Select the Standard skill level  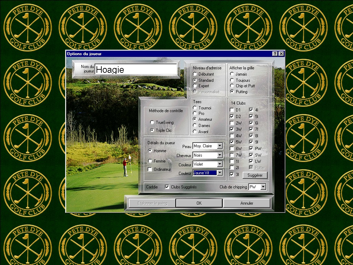pyautogui.click(x=195, y=80)
